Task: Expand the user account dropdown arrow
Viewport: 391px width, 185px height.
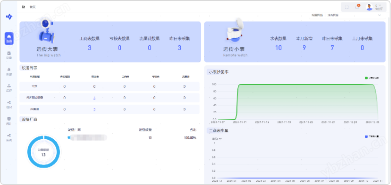Action: [380, 5]
